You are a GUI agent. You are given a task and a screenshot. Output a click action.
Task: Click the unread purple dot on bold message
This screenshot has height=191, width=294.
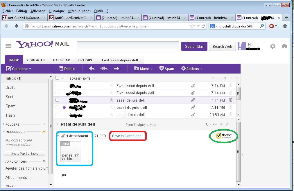click(64, 107)
